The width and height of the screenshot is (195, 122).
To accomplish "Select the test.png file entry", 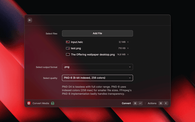I will pyautogui.click(x=76, y=48).
